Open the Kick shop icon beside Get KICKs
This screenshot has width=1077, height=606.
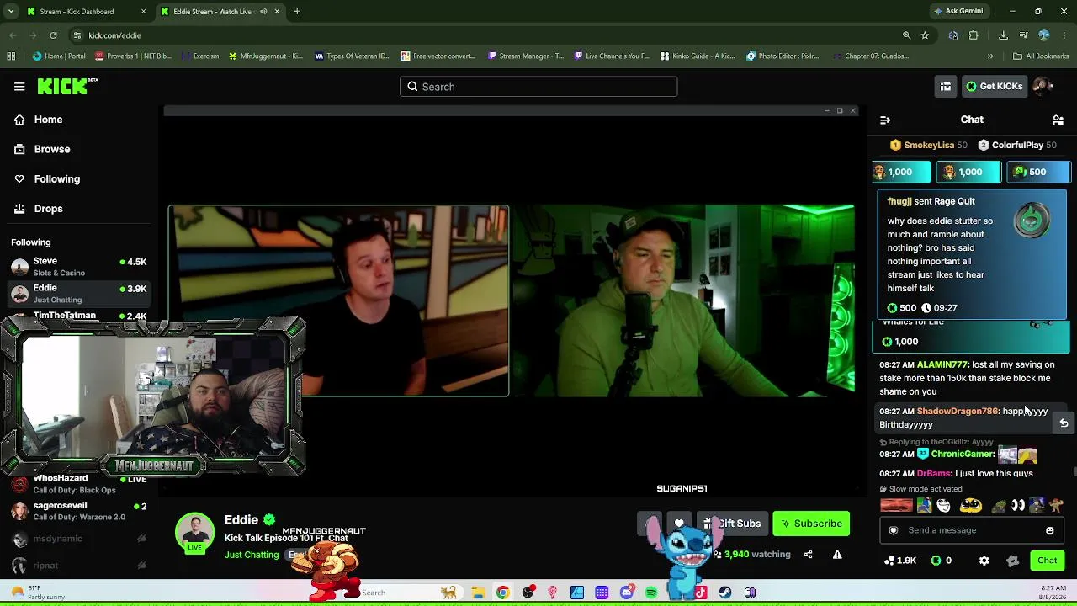(x=946, y=86)
